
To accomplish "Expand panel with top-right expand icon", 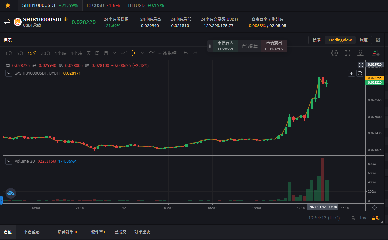I will (378, 40).
